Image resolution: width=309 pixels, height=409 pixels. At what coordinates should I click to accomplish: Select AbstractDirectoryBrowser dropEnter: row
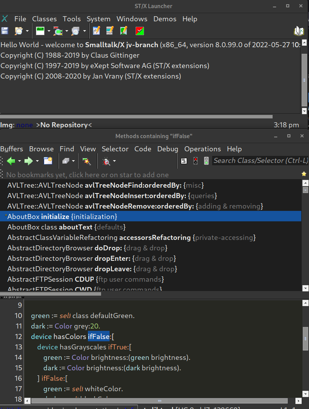[x=151, y=258]
